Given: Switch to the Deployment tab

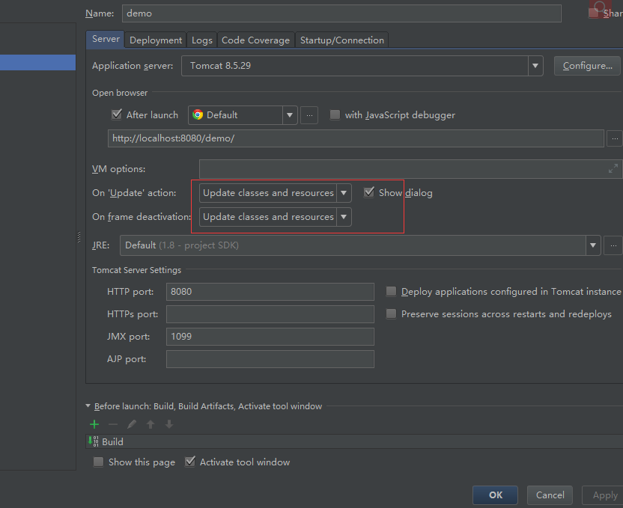Looking at the screenshot, I should [155, 40].
